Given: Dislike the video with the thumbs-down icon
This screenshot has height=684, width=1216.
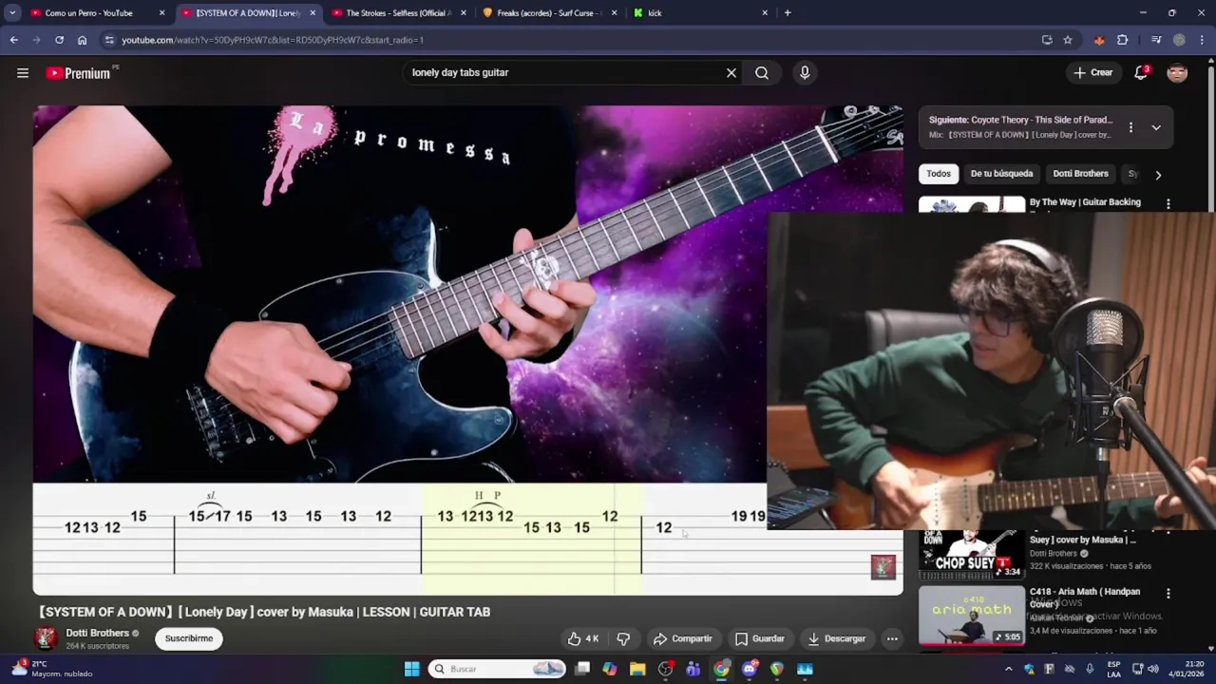Looking at the screenshot, I should coord(624,638).
